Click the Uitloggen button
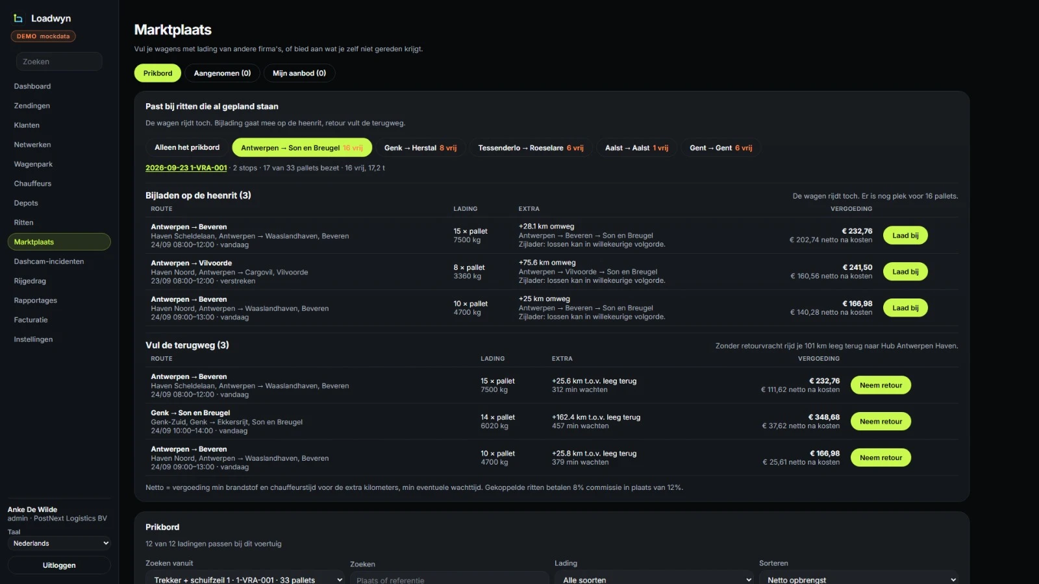This screenshot has height=584, width=1039. coord(59,565)
